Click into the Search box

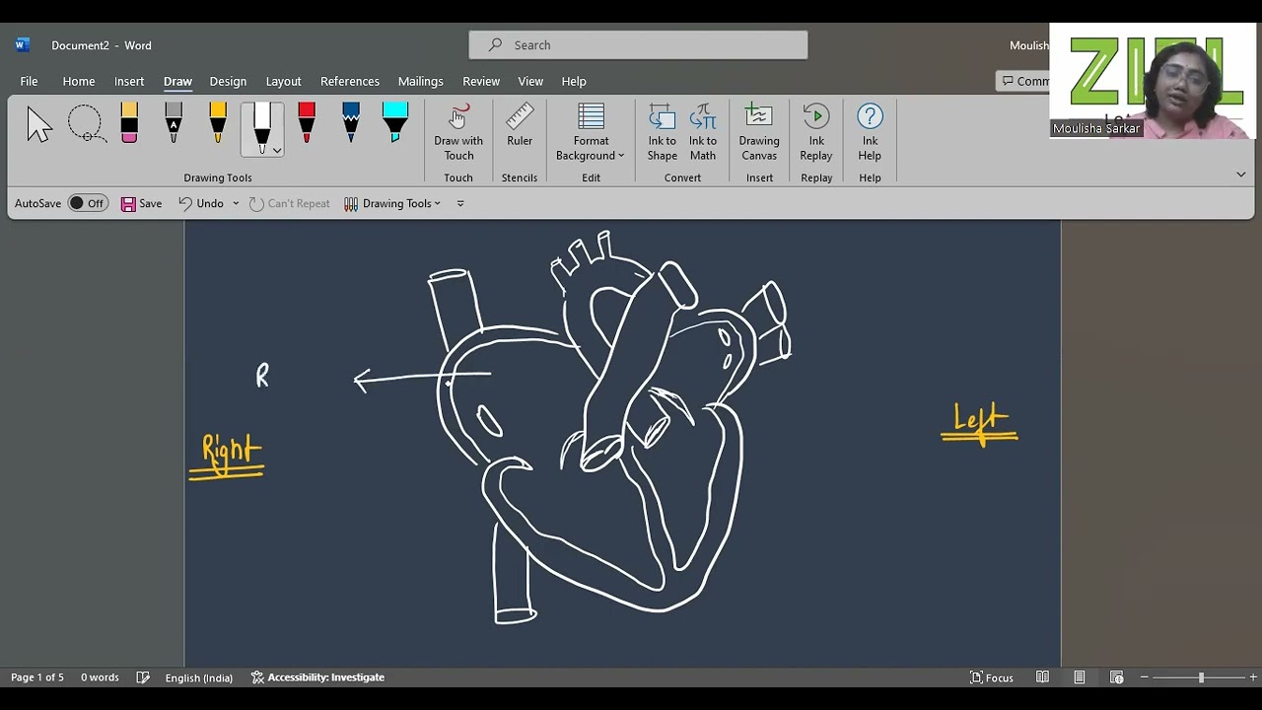[638, 45]
